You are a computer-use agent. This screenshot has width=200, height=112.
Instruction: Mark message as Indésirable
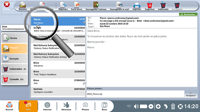163,6
